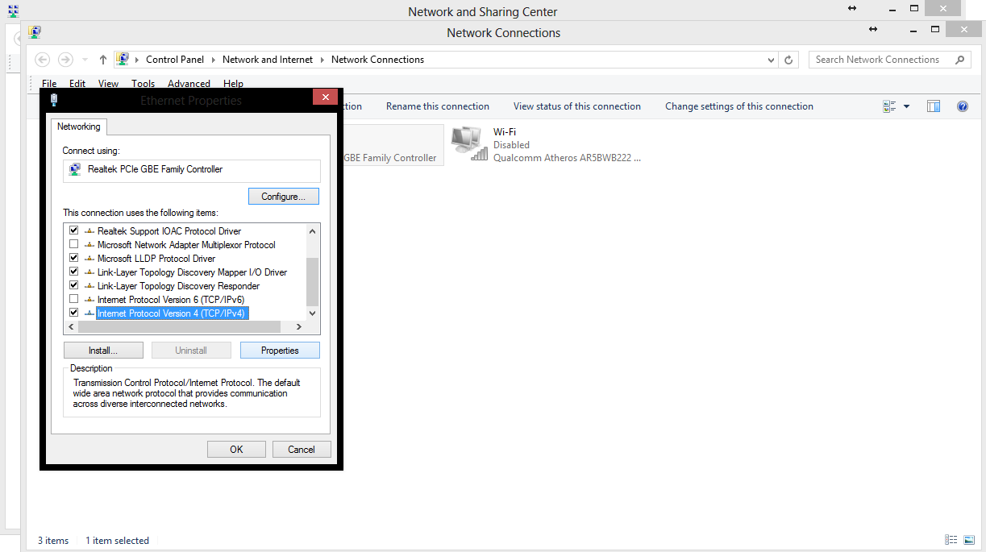Click Control Panel icon in address bar
The image size is (986, 552).
tap(123, 60)
